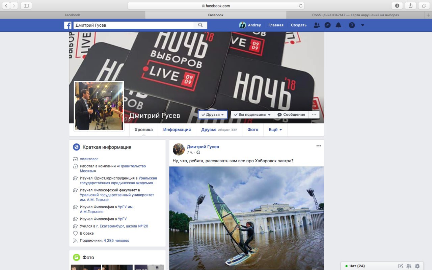This screenshot has height=270, width=432.
Task: Click the facebook.com address bar
Action: [x=216, y=6]
